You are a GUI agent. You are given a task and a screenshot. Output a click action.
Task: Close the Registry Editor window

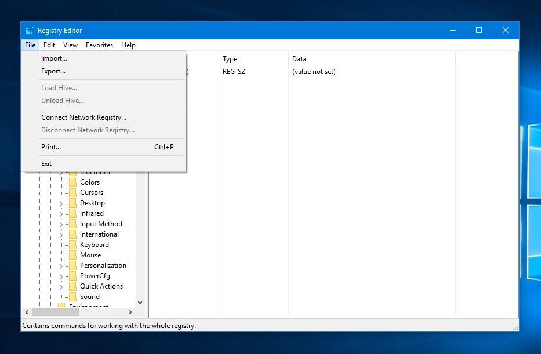506,30
